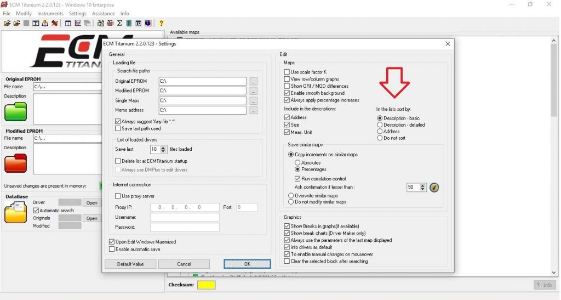Click the dark blue globe toolbar icon
The height and width of the screenshot is (300, 561).
(148, 23)
